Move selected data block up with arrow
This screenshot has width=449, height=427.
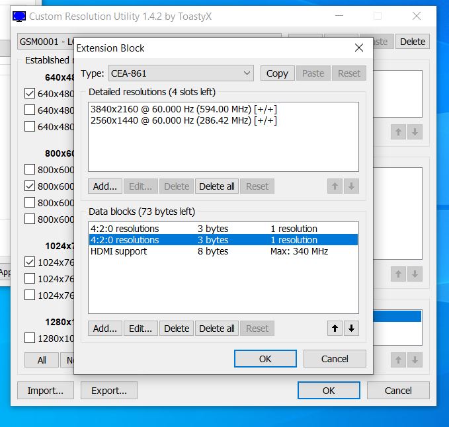pyautogui.click(x=335, y=329)
